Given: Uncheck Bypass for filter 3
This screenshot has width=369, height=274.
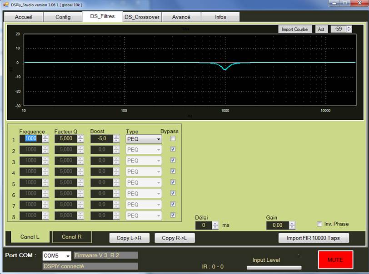Looking at the screenshot, I should pos(173,160).
